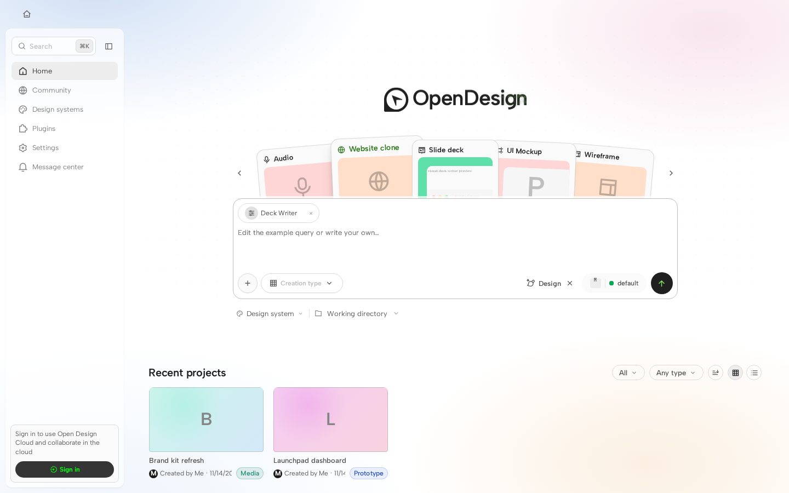Open the All filter dropdown
Image resolution: width=789 pixels, height=493 pixels.
point(628,372)
